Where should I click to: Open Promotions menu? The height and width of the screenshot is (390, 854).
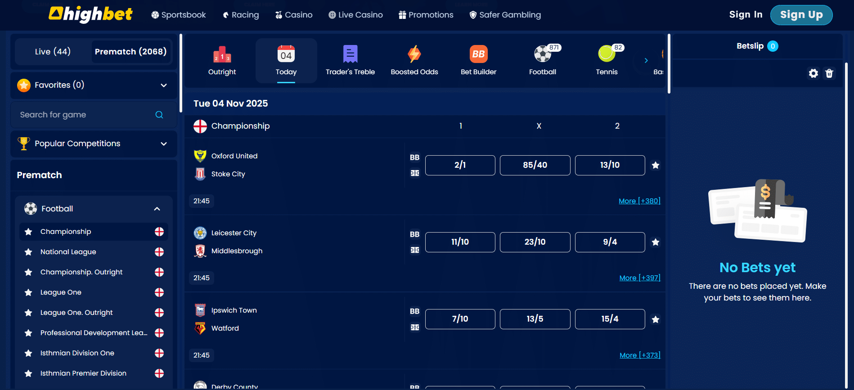pos(426,15)
